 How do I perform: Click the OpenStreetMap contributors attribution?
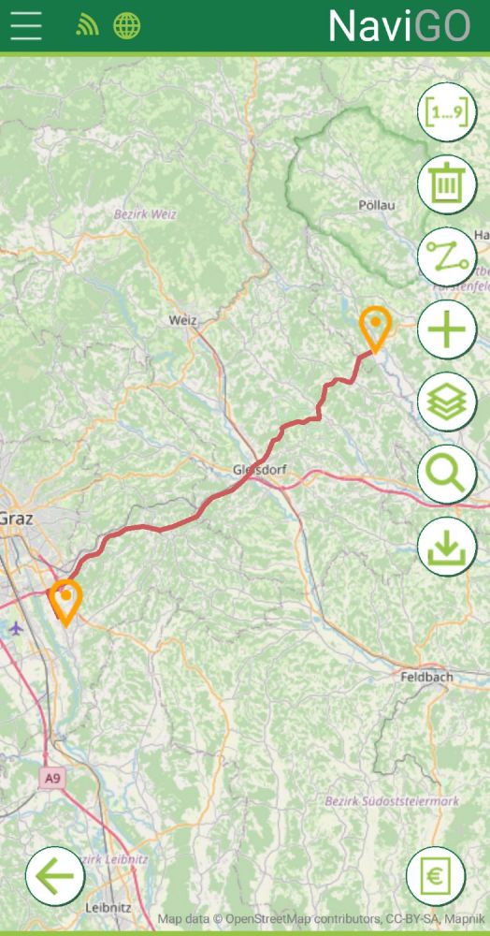pyautogui.click(x=303, y=919)
